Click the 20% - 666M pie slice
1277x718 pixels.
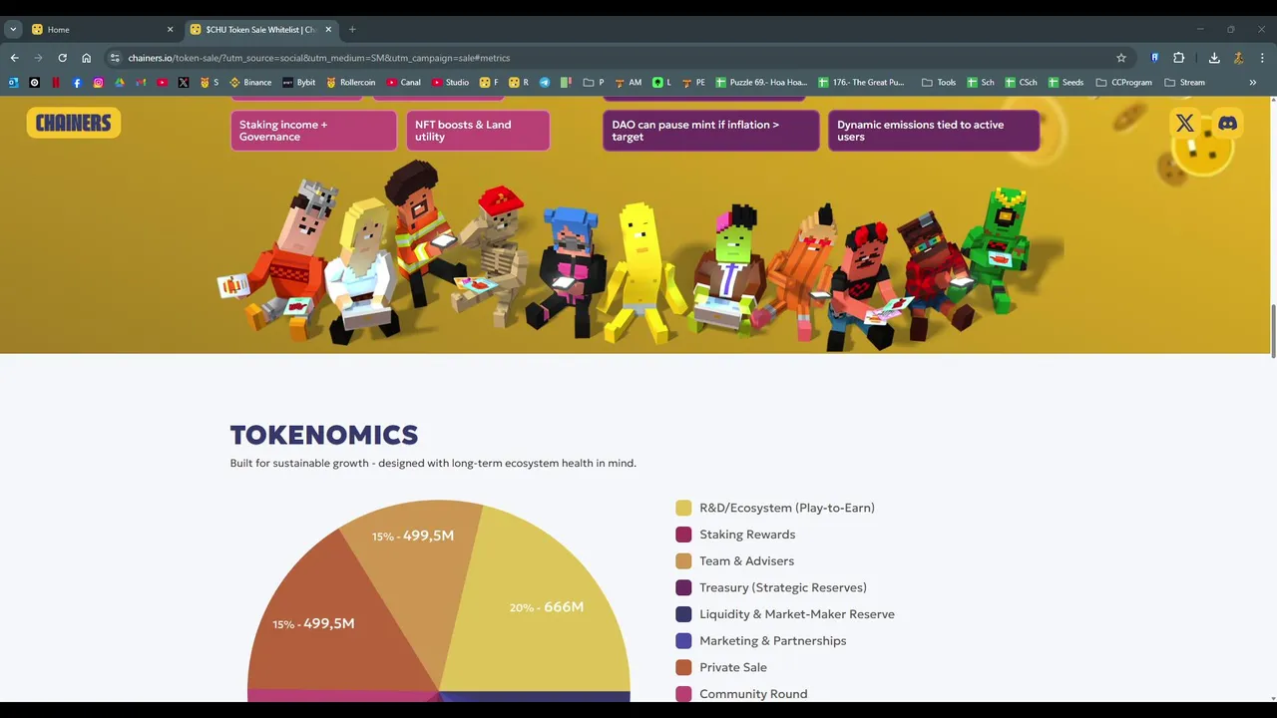pyautogui.click(x=547, y=606)
